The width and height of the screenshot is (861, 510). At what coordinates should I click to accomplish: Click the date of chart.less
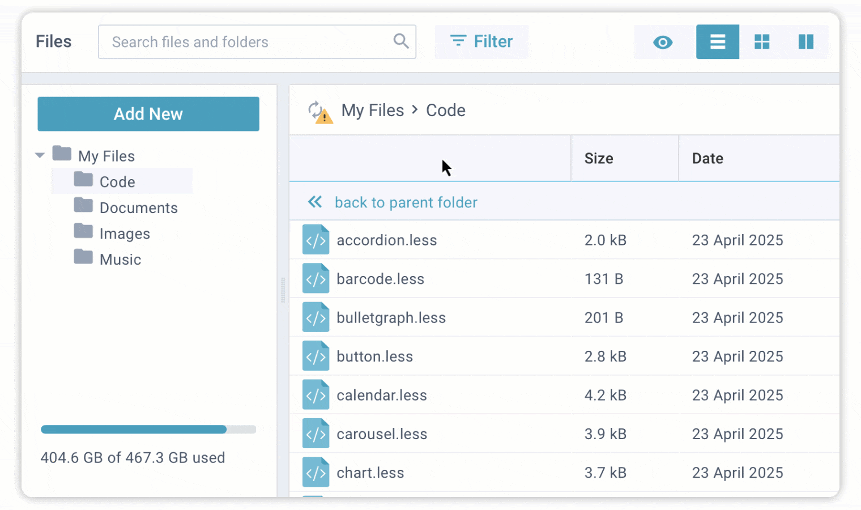738,473
